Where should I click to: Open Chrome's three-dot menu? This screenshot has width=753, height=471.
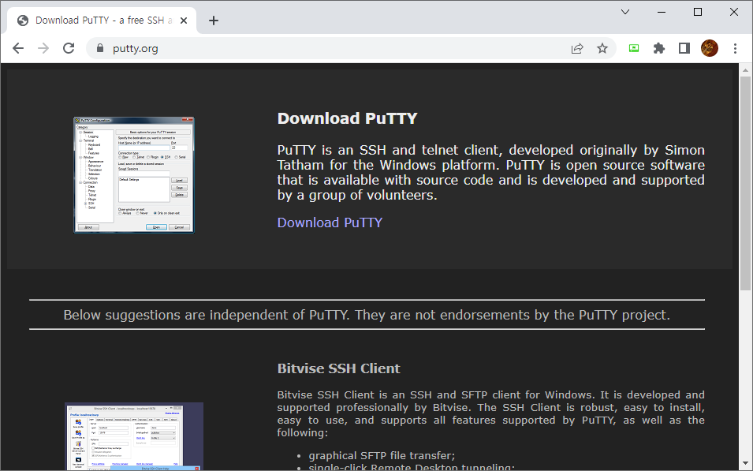tap(735, 48)
